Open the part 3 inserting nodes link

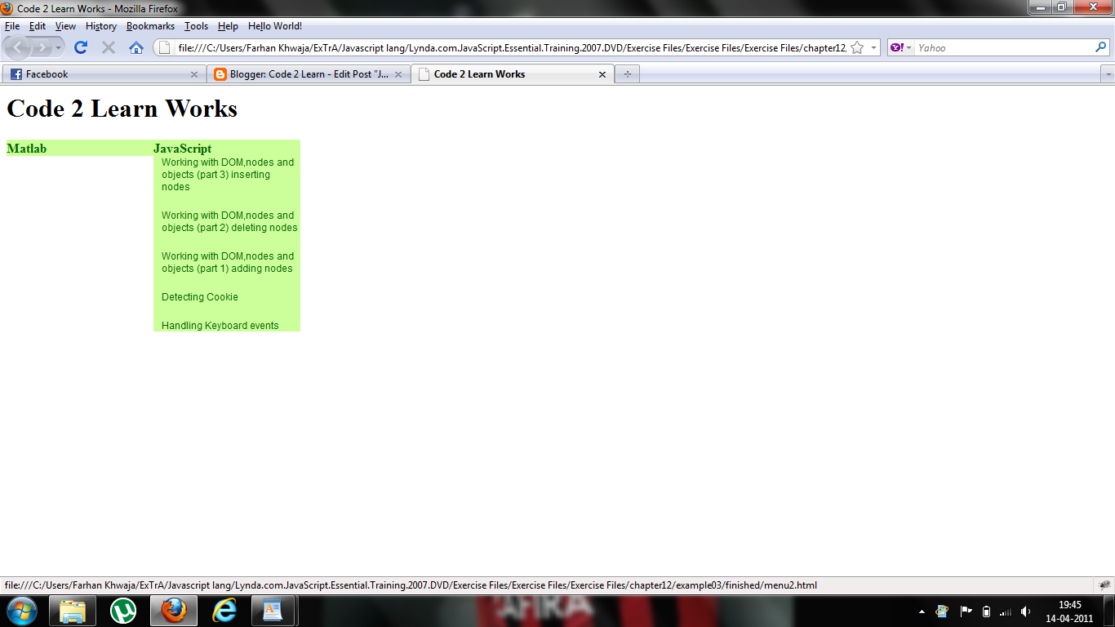pos(228,175)
